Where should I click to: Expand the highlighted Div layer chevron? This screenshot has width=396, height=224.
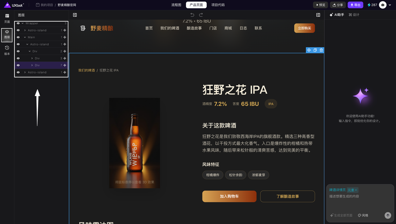tap(32, 65)
